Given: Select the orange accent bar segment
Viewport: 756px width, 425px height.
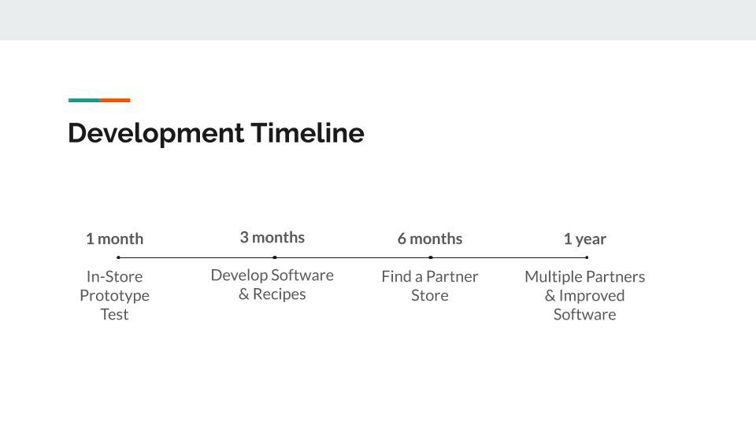Looking at the screenshot, I should [x=115, y=100].
